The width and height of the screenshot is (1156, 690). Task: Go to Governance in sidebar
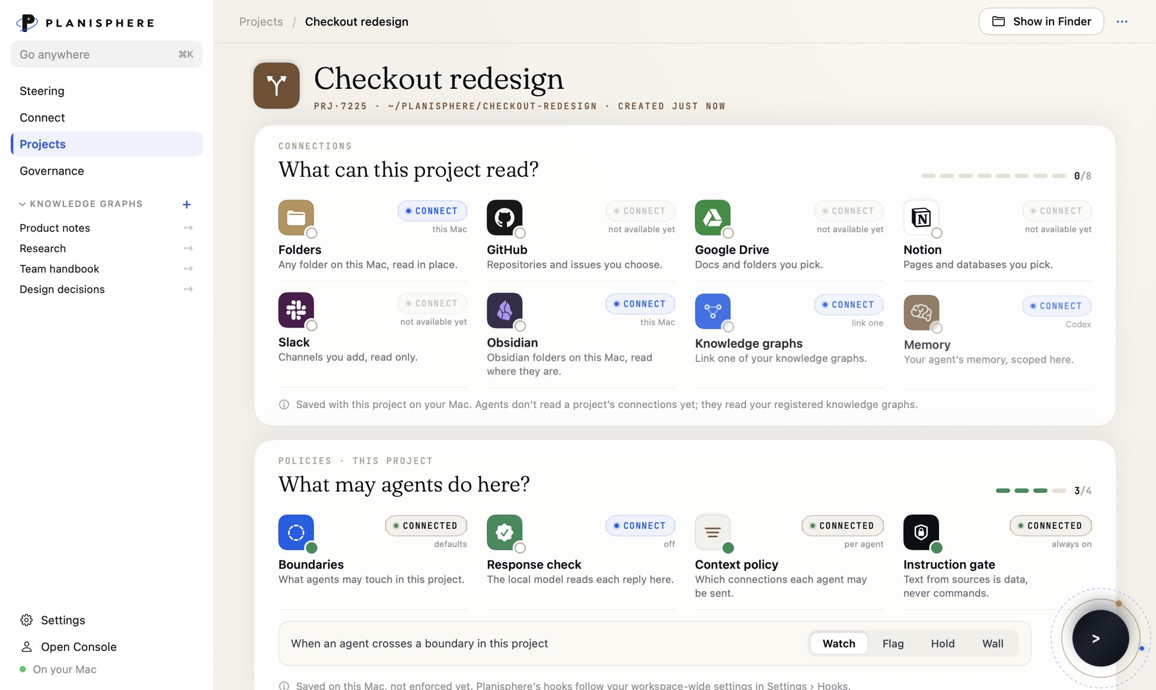point(107,171)
